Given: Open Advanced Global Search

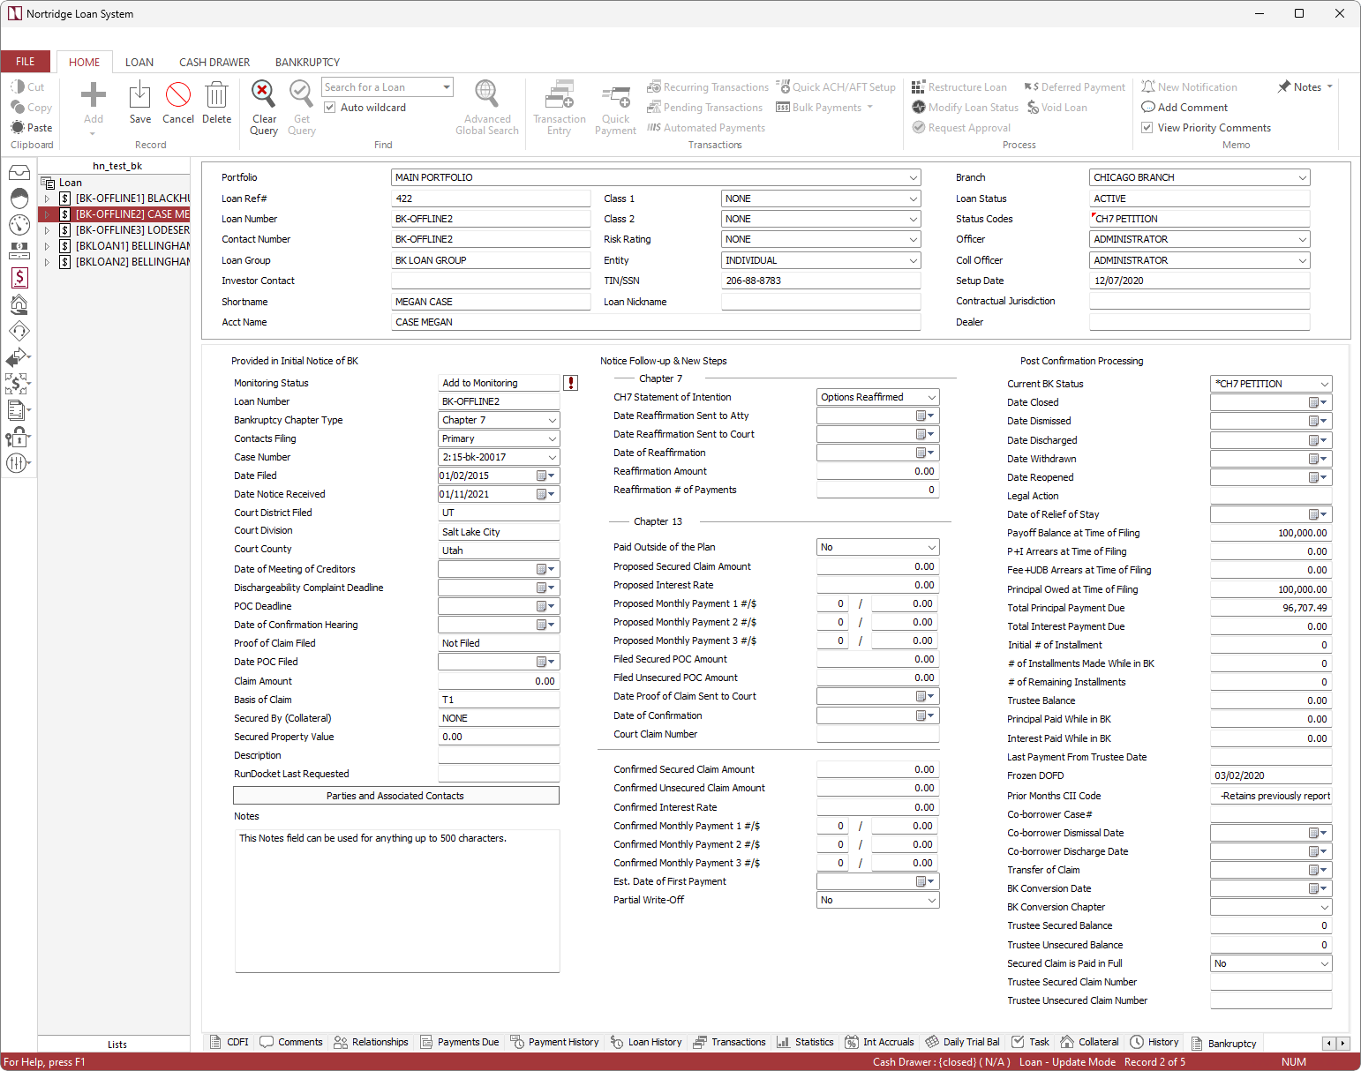Looking at the screenshot, I should [x=486, y=107].
